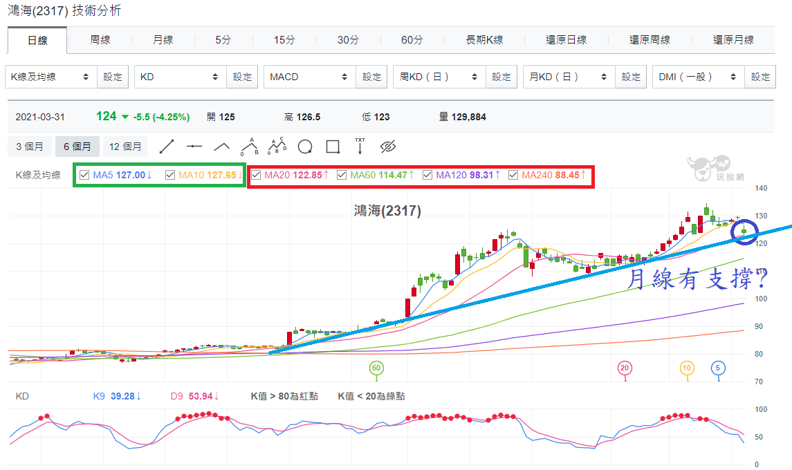Click the open price 125
792x470 pixels.
pos(227,117)
